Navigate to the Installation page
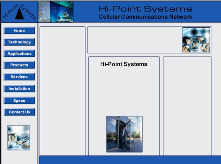Screen dimensions: 221x164 (19, 89)
